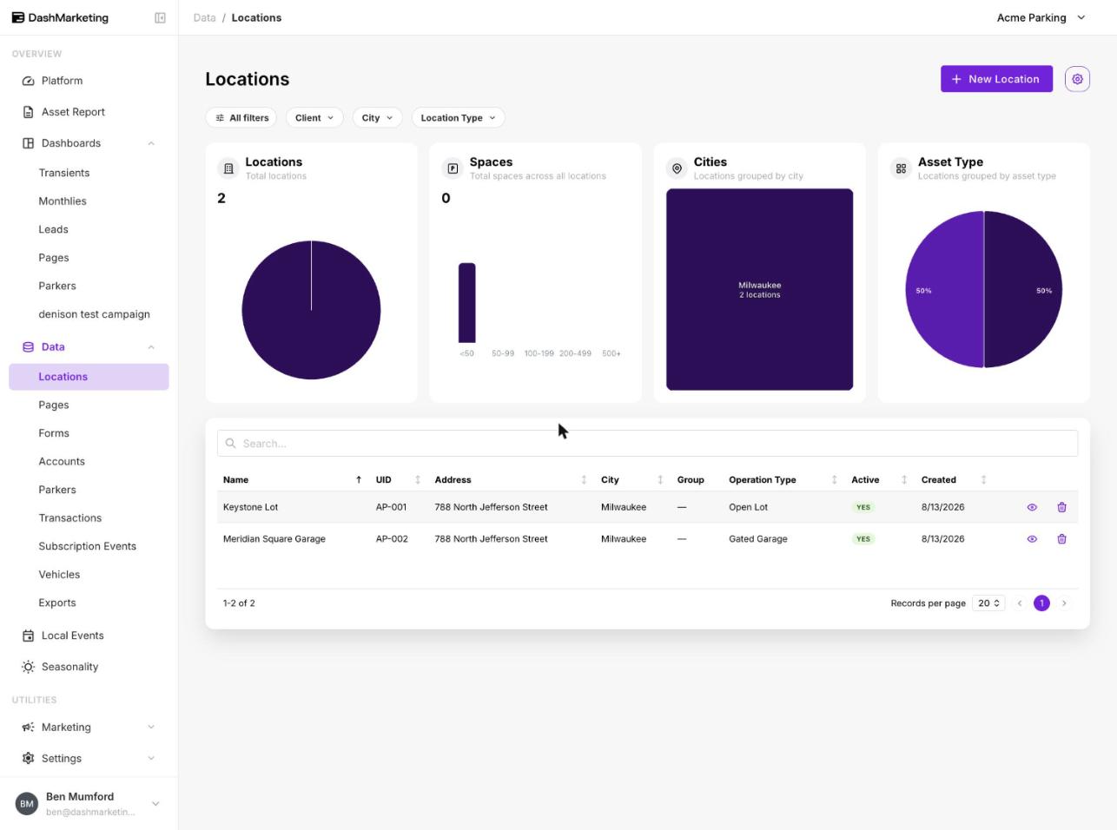View Keystone Lot using the eye icon
1117x830 pixels.
pyautogui.click(x=1032, y=507)
